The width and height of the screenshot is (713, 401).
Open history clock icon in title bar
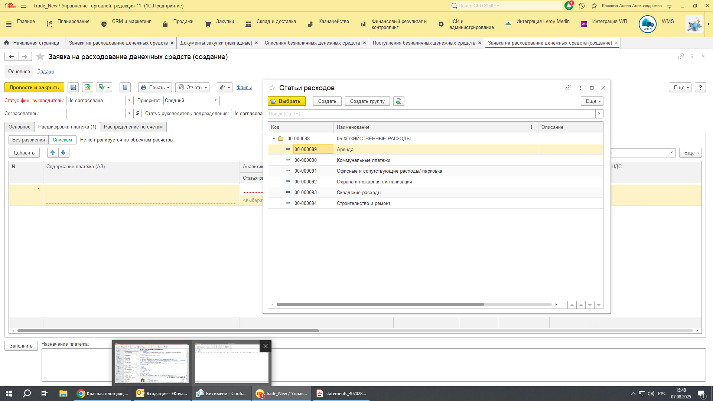tap(582, 6)
